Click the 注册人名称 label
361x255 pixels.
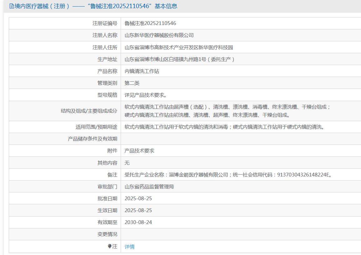pyautogui.click(x=105, y=35)
